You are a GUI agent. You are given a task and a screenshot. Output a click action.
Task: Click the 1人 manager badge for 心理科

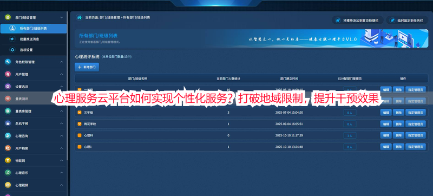pyautogui.click(x=350, y=135)
